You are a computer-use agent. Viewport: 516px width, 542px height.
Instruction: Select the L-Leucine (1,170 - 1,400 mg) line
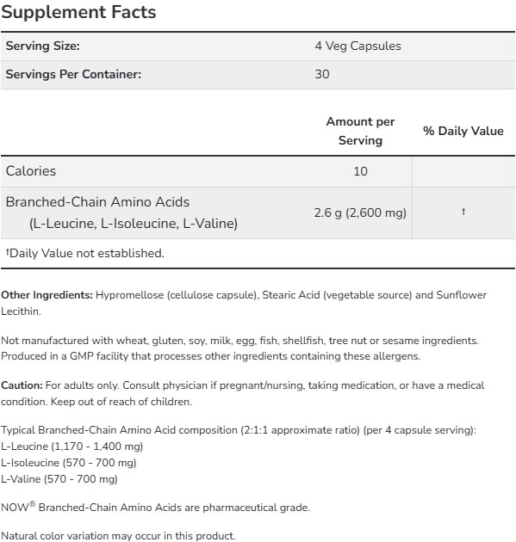click(72, 447)
